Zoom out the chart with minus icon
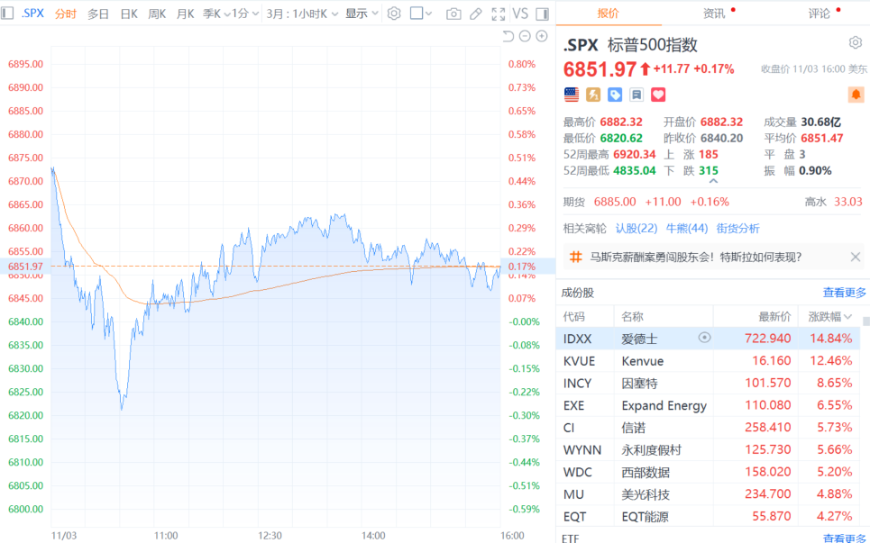 coord(525,37)
